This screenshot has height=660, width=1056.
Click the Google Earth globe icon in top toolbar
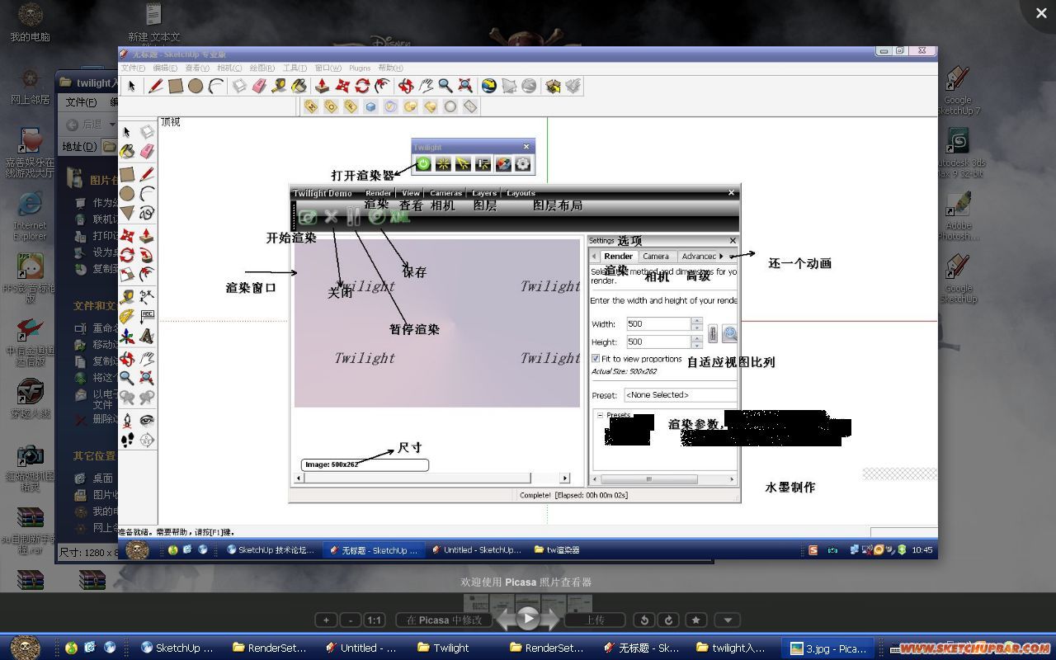click(x=489, y=86)
